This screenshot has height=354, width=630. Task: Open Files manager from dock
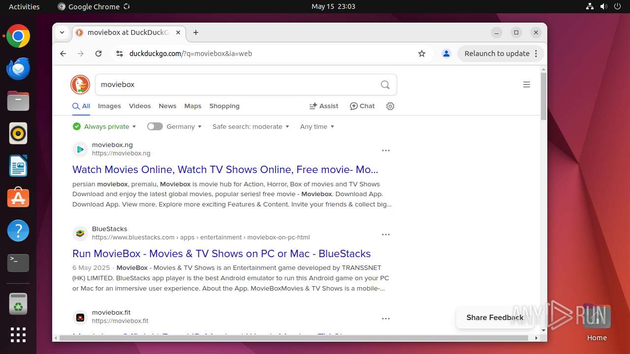pos(18,101)
